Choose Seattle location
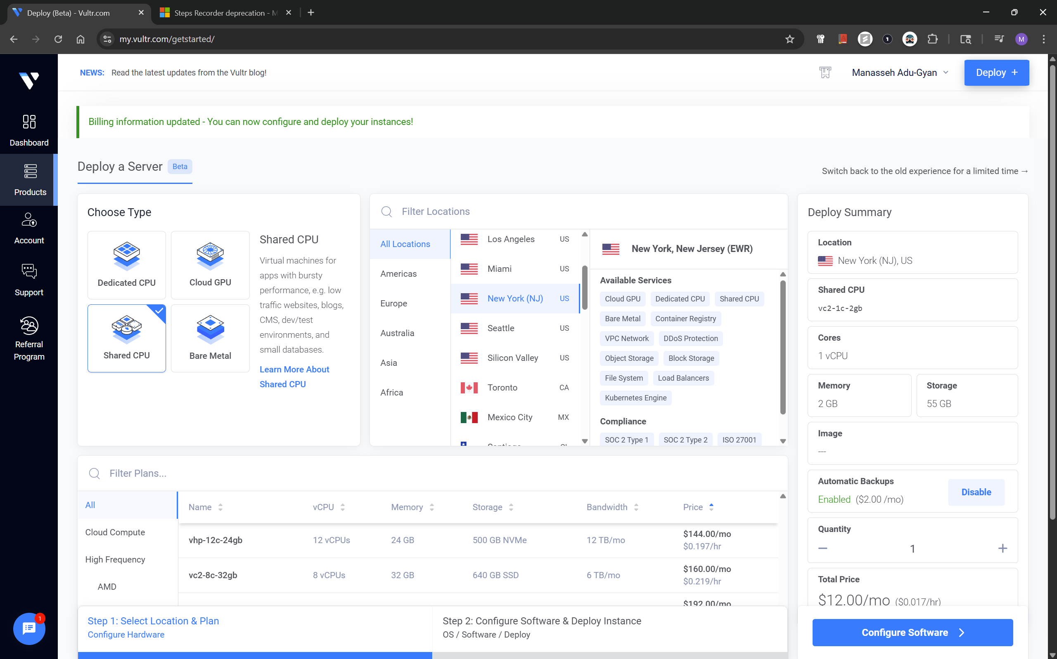This screenshot has width=1057, height=659. tap(515, 328)
